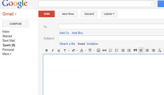Click Add Bcc link

(77, 33)
